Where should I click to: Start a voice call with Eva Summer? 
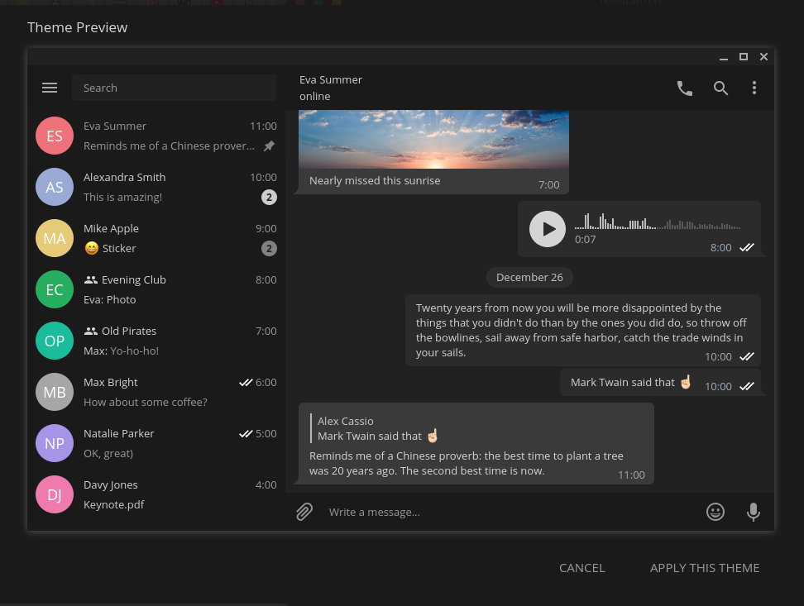685,88
